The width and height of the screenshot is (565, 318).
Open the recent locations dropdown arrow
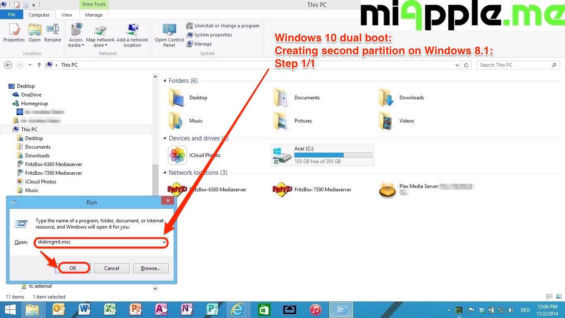point(30,65)
